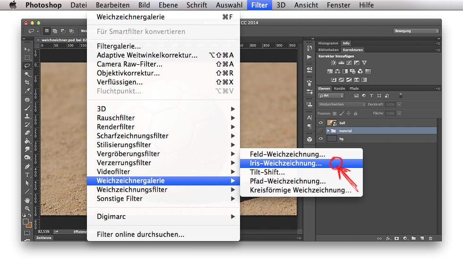Add a Levels adjustment
Viewport: 463px width, 276px height.
(341, 62)
